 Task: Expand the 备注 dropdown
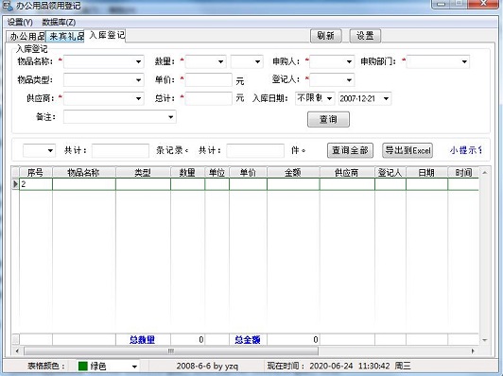[170, 117]
